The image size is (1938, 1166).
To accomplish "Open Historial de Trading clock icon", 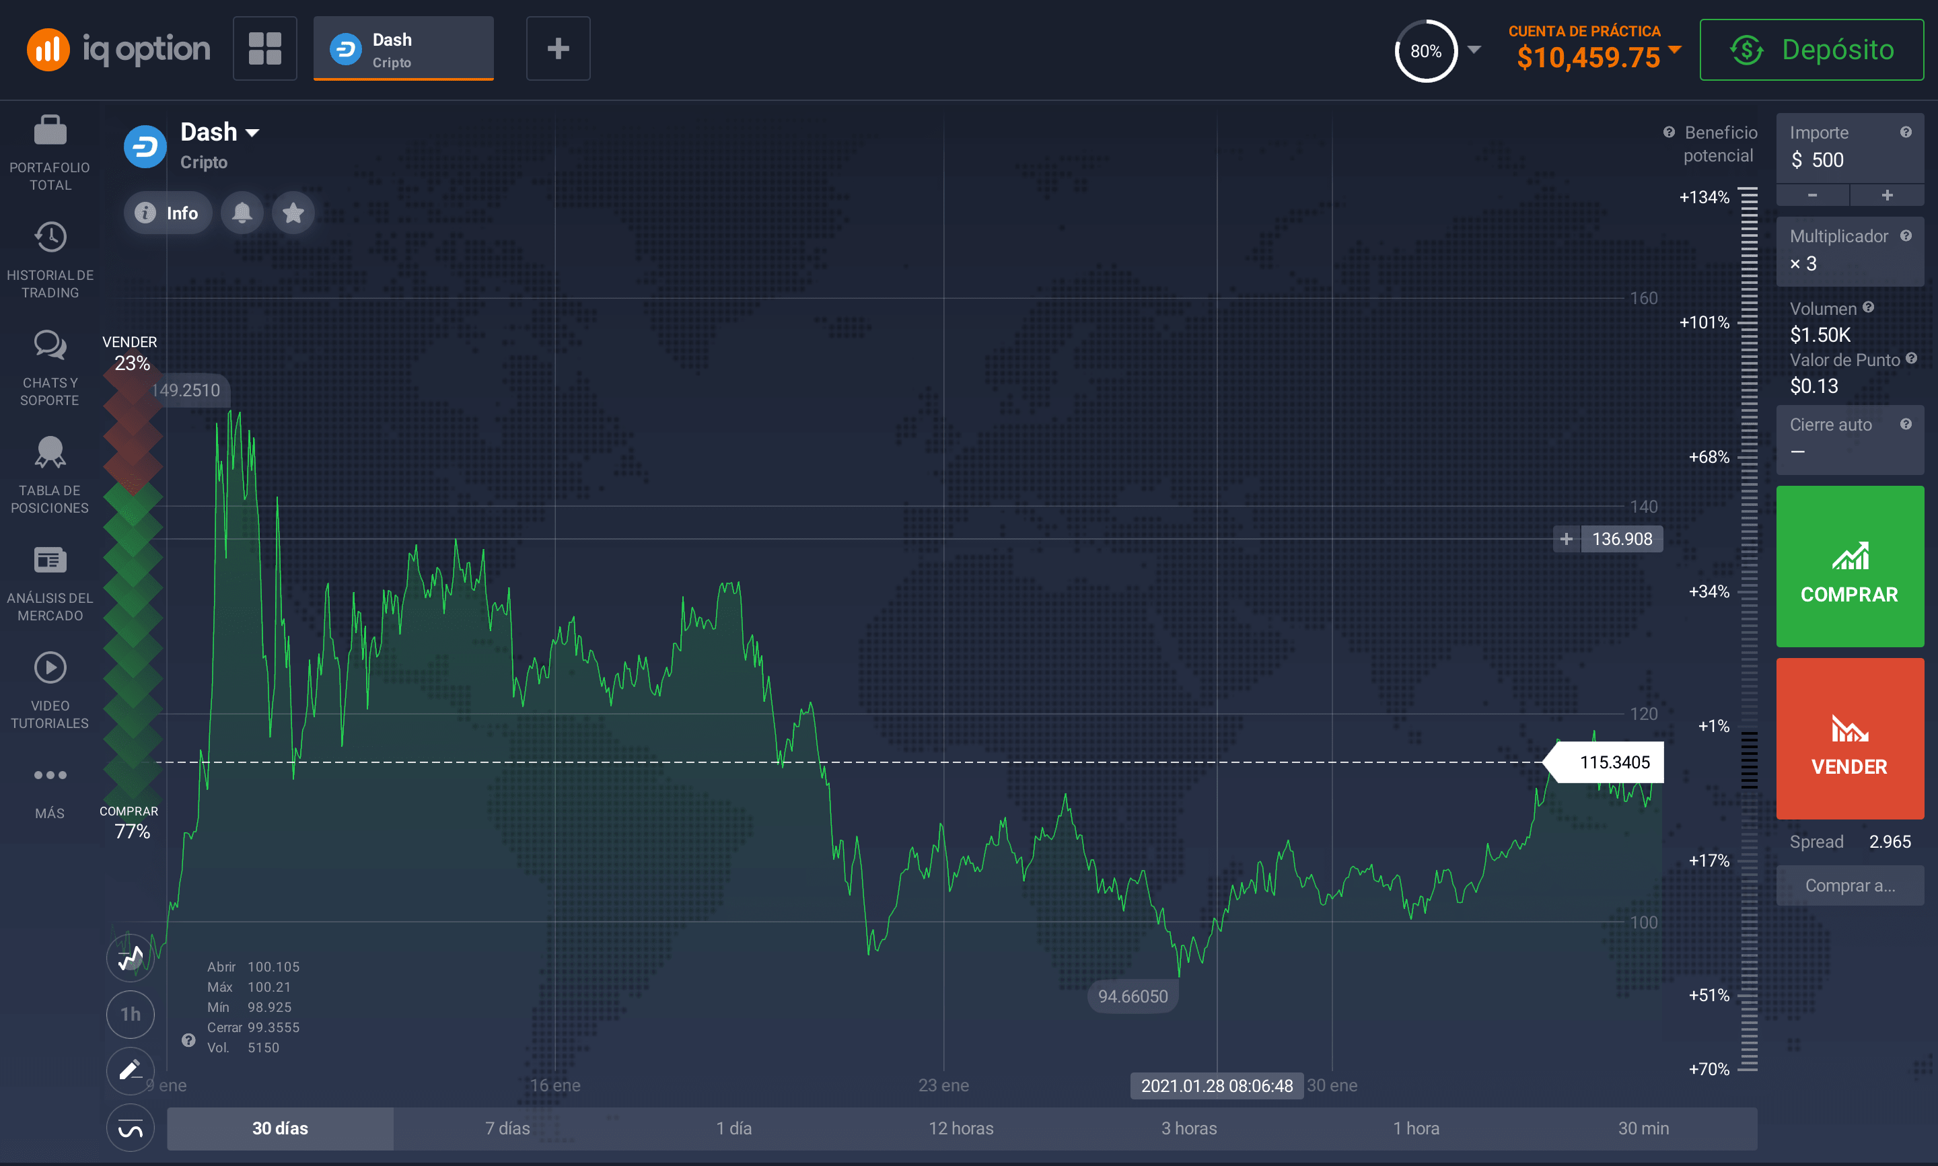I will tap(50, 238).
